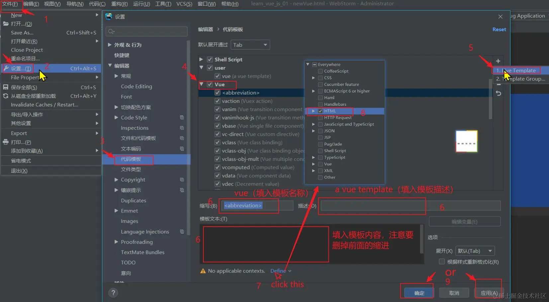
Task: Select 代码模板 in the settings tree
Action: (x=131, y=159)
